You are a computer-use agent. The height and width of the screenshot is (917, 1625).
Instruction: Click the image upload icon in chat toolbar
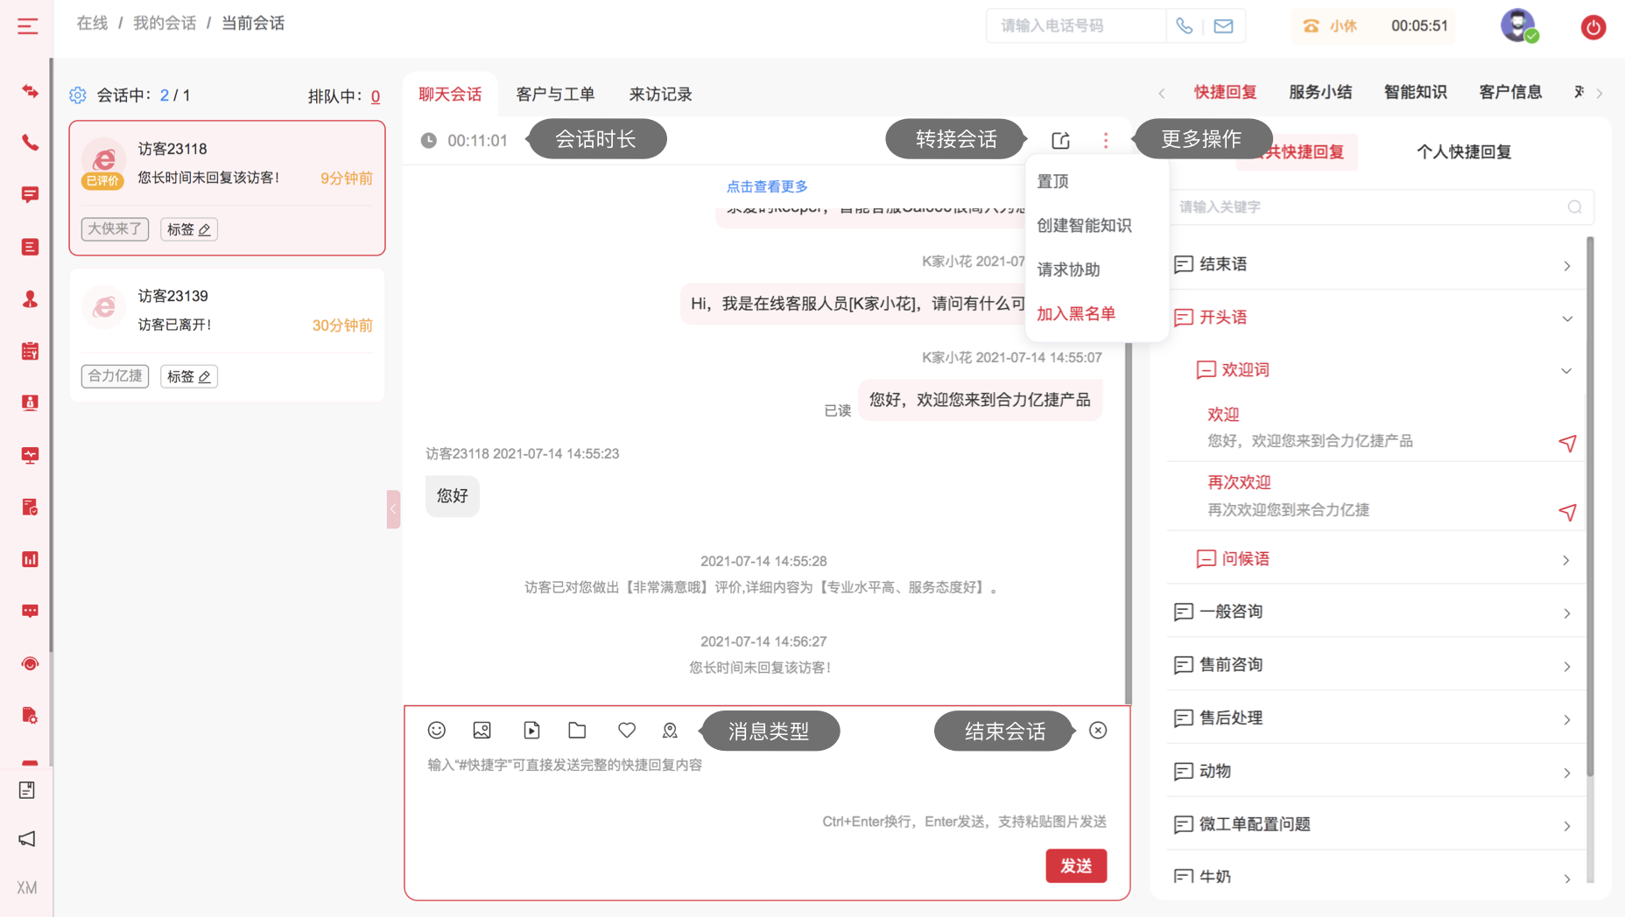pyautogui.click(x=482, y=731)
